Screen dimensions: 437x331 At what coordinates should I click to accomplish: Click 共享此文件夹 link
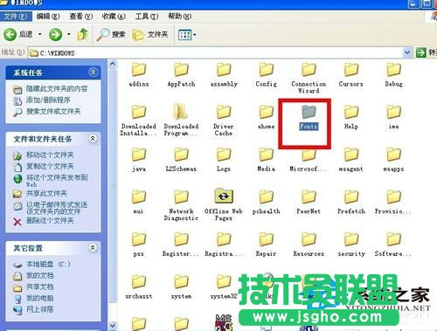tap(46, 194)
